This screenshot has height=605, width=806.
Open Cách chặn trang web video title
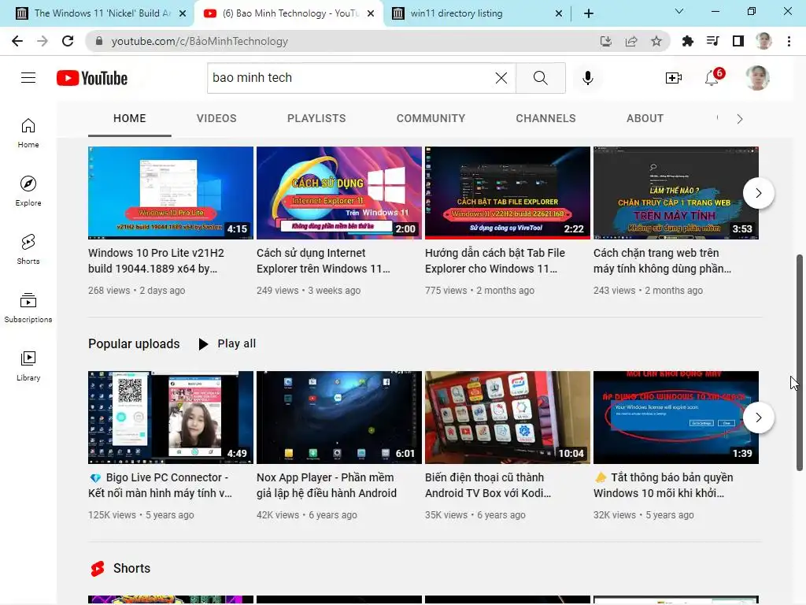coord(662,261)
